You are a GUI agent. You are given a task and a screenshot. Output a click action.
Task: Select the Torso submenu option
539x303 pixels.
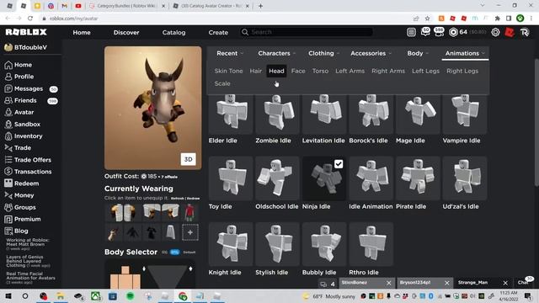[320, 71]
